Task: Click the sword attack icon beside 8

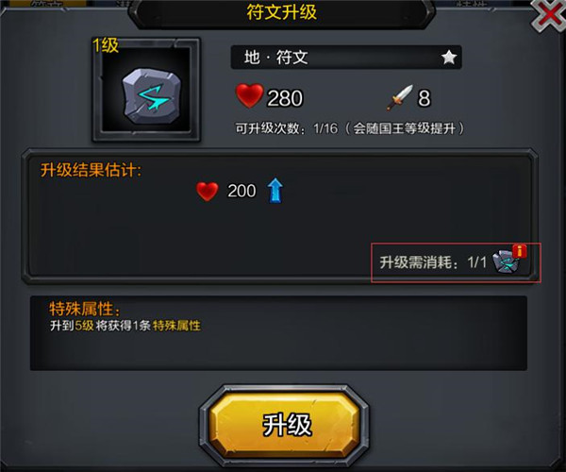Action: [x=400, y=97]
